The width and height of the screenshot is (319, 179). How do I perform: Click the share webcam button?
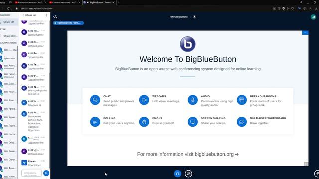188,174
